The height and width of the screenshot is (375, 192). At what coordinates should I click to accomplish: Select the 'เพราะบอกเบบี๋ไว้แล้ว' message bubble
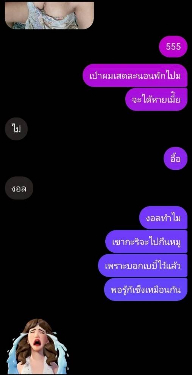[x=143, y=266]
